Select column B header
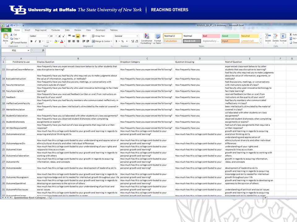297x222 pixels. [78, 59]
